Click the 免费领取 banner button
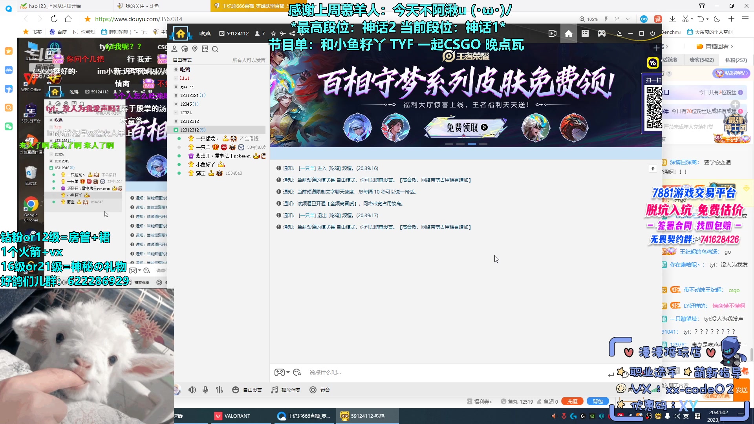754x424 pixels. pos(465,127)
